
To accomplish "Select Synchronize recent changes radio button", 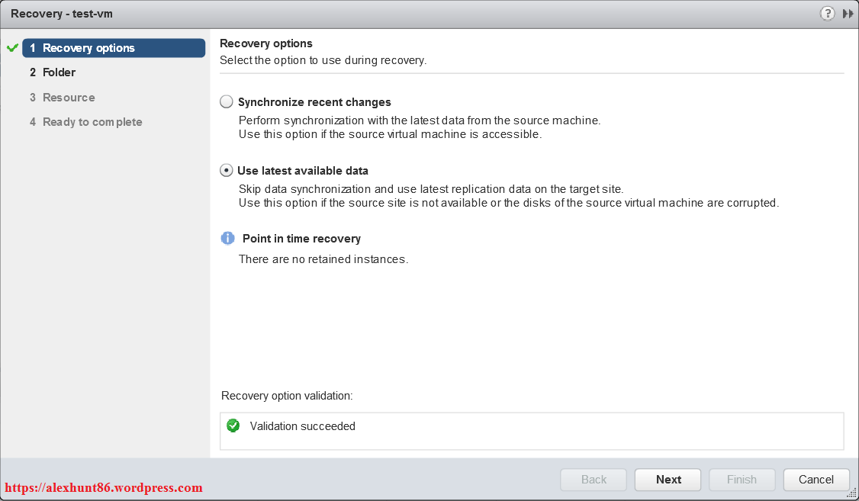I will (227, 102).
